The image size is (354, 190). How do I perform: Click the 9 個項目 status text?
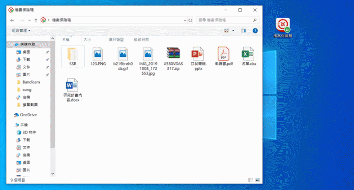point(18,180)
